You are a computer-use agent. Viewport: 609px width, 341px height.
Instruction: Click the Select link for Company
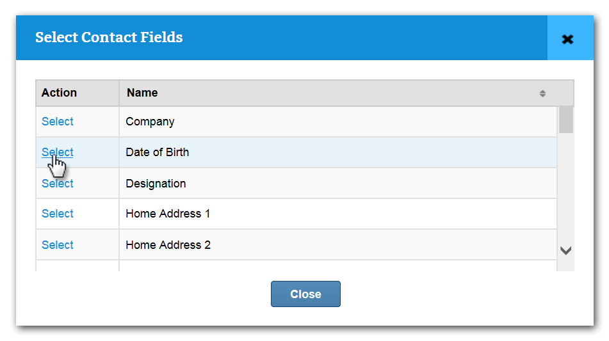pyautogui.click(x=58, y=122)
